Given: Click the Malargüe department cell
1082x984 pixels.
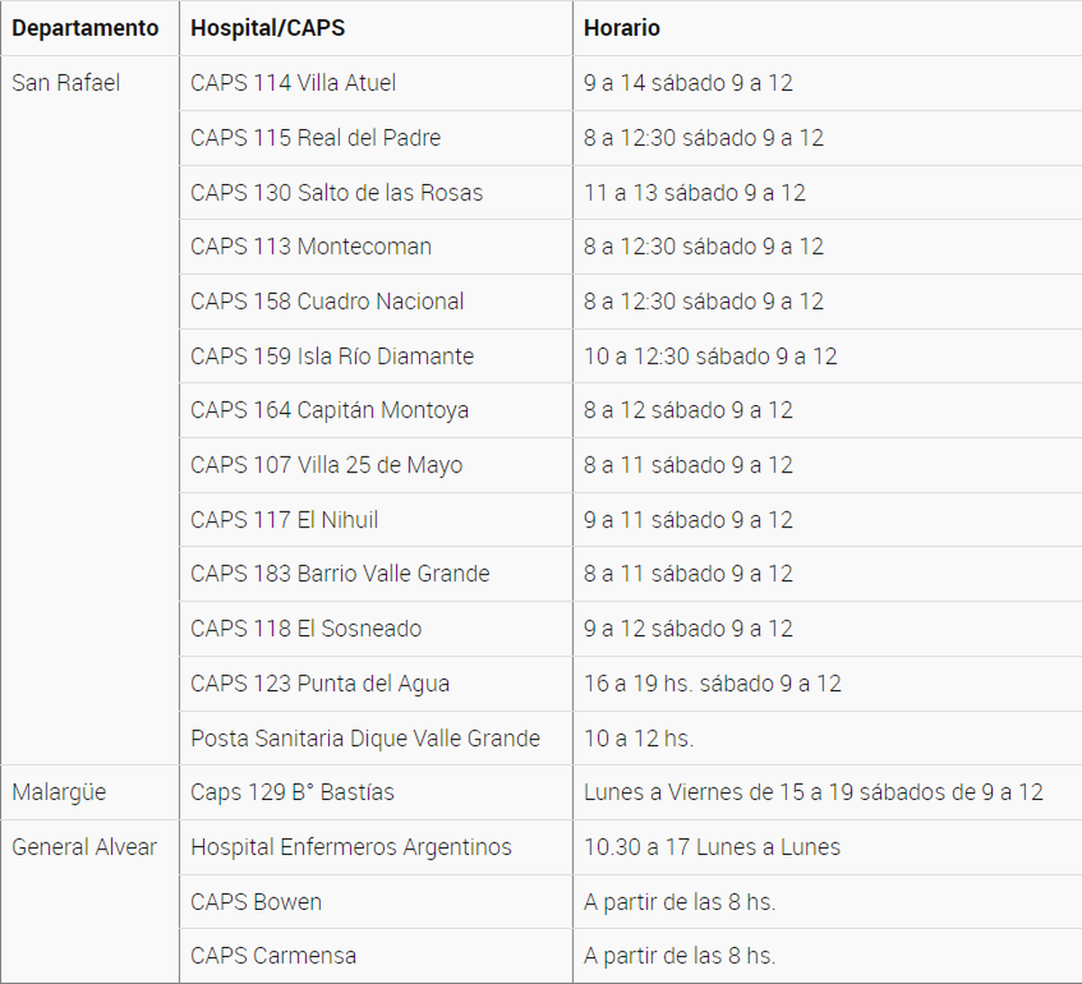Looking at the screenshot, I should [59, 793].
